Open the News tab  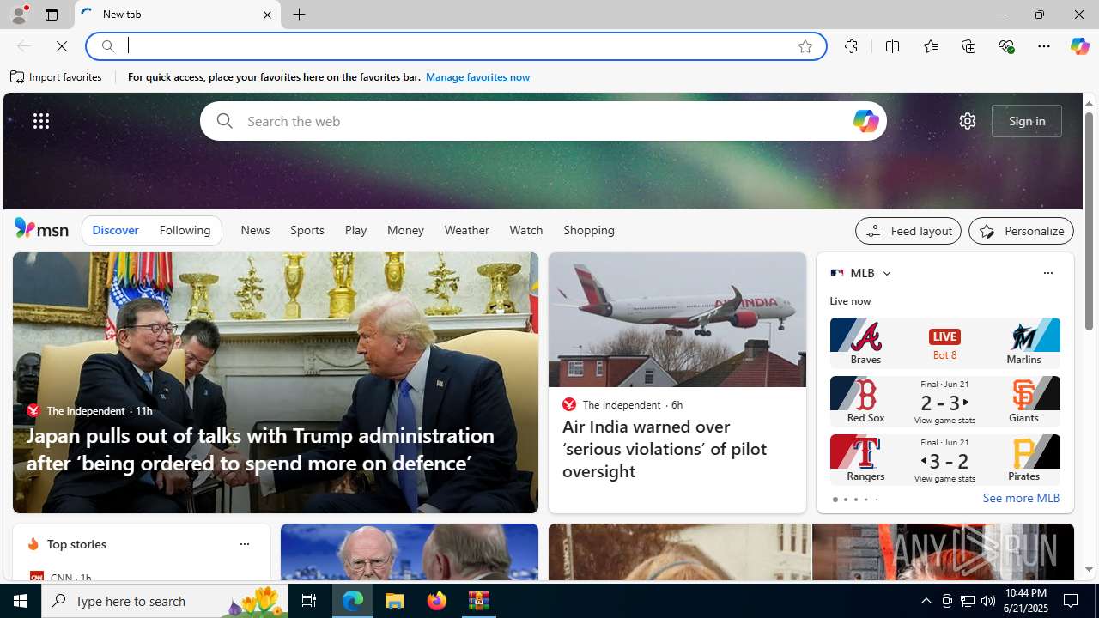(255, 230)
